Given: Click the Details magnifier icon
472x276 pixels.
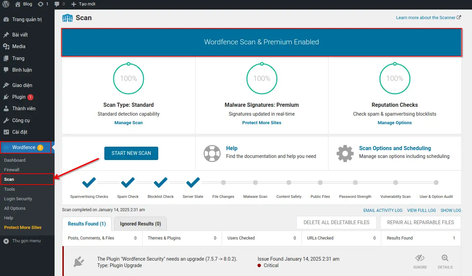Looking at the screenshot, I should pos(445,258).
